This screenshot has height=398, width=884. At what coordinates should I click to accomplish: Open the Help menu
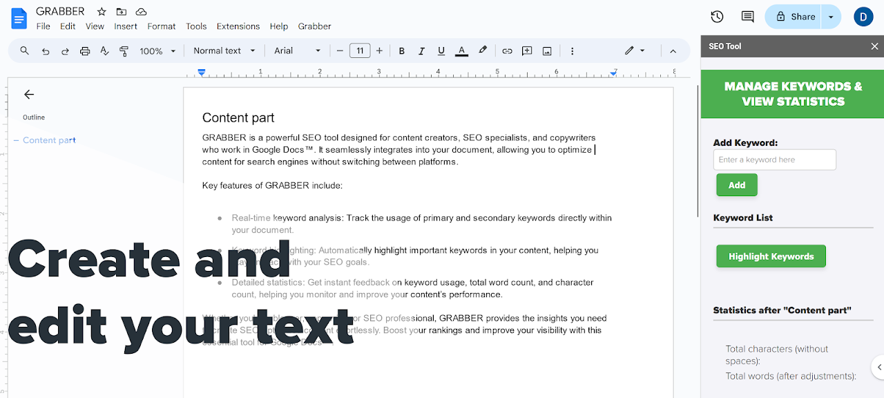tap(279, 26)
